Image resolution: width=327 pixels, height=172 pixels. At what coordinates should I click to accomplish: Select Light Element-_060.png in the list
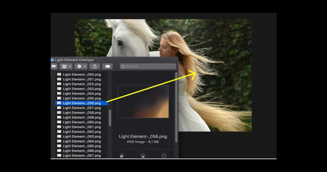pyautogui.click(x=82, y=122)
